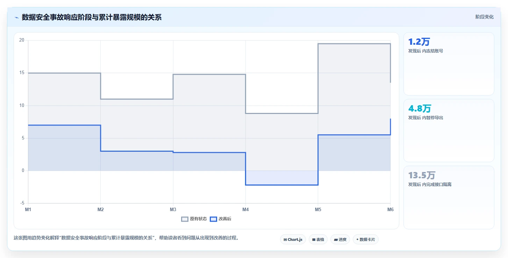Click the y-axis value 10
Viewport: 508px width, 258px height.
coord(22,106)
